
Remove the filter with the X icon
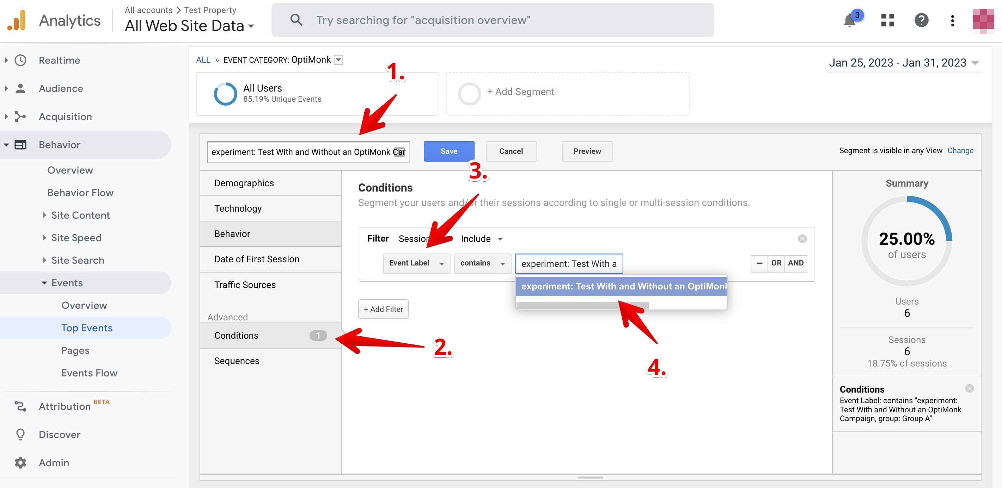pos(802,239)
